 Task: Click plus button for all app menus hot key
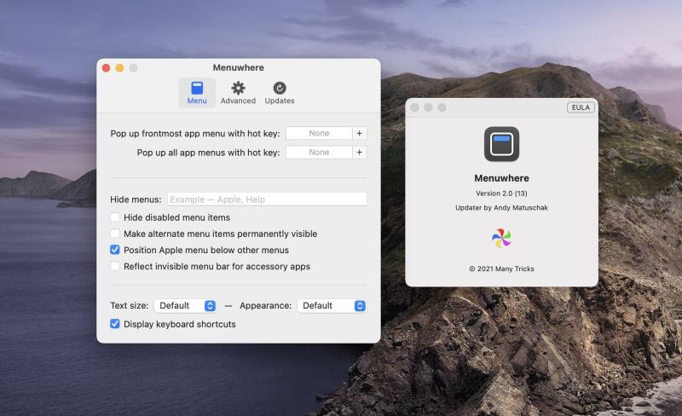359,153
